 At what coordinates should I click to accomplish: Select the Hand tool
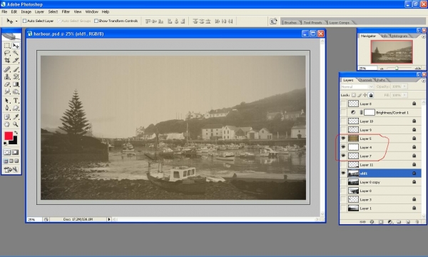[x=7, y=124]
